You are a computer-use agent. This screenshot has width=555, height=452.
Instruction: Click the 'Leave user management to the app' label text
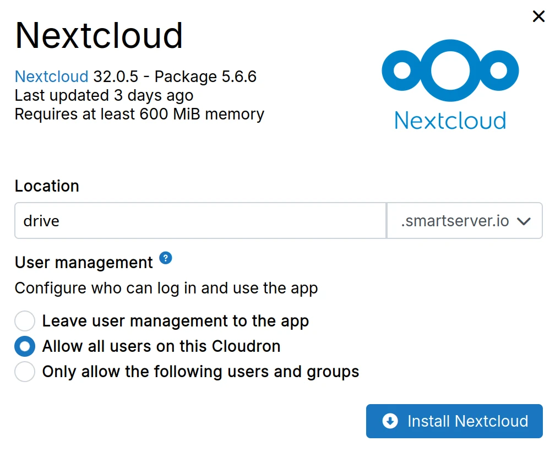175,321
